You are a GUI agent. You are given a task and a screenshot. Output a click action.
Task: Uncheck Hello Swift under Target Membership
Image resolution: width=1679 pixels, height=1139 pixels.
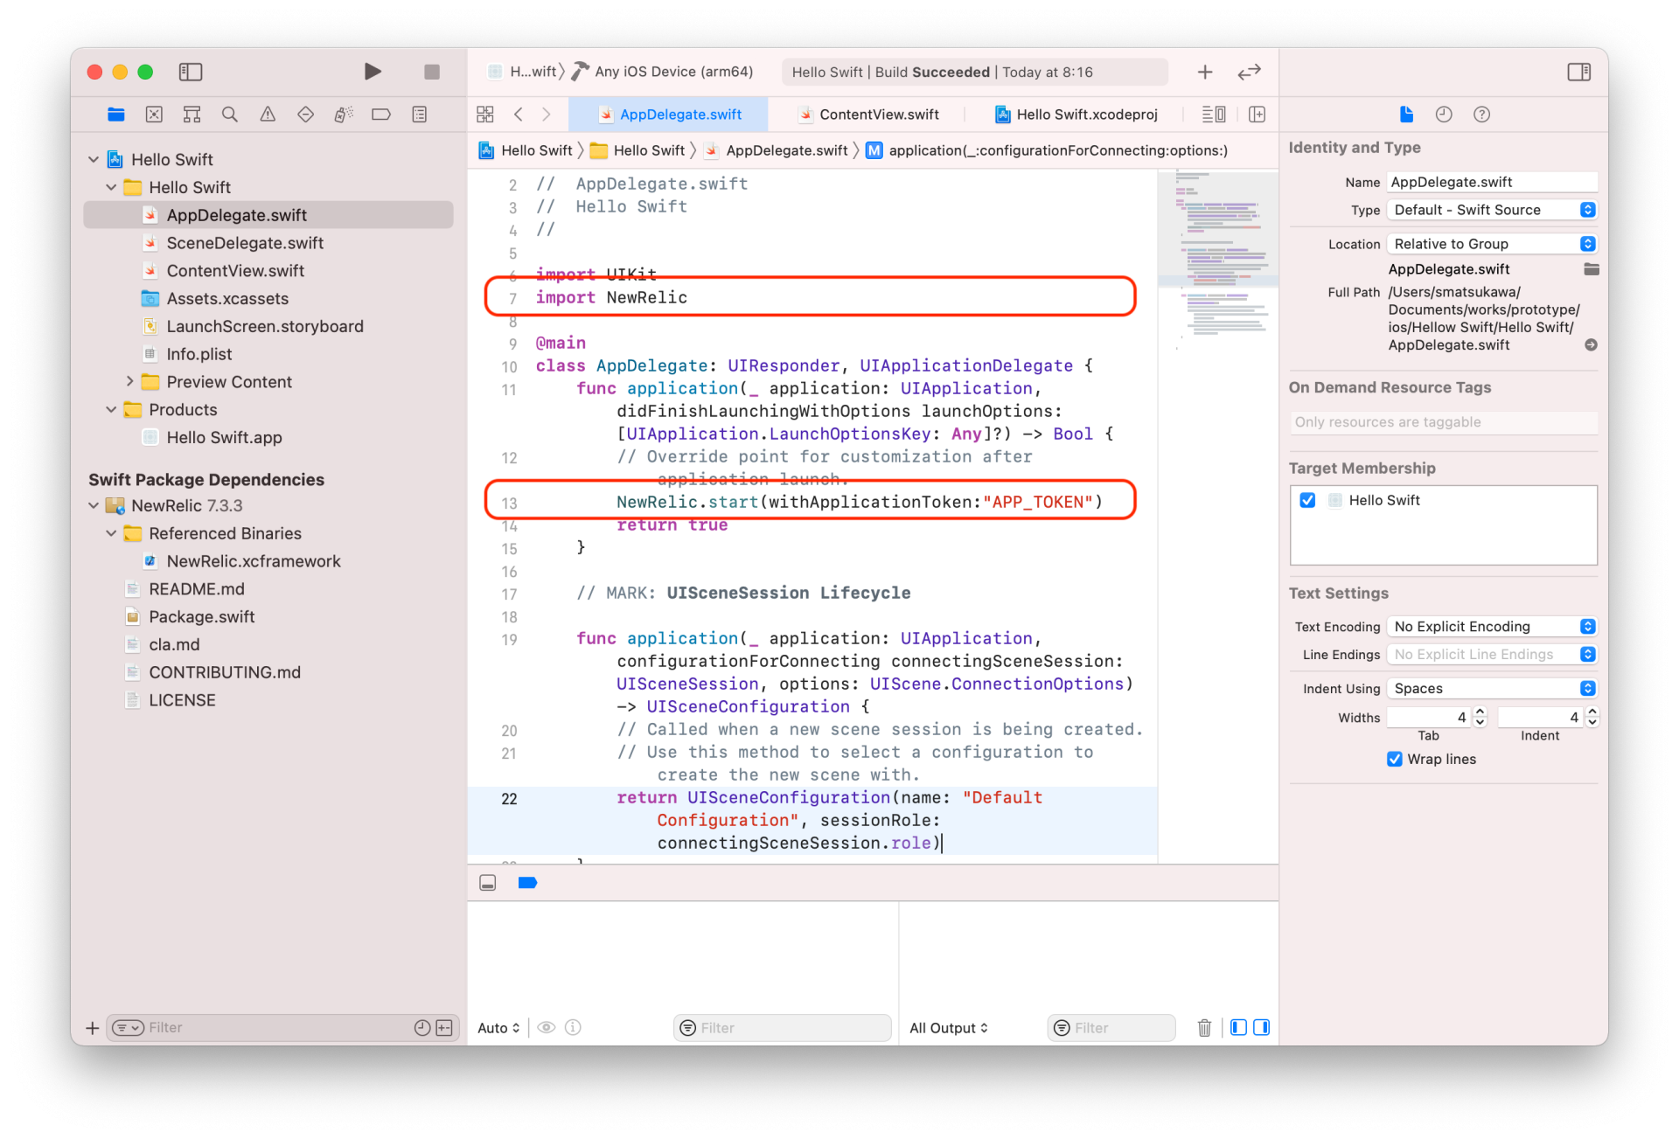1307,500
